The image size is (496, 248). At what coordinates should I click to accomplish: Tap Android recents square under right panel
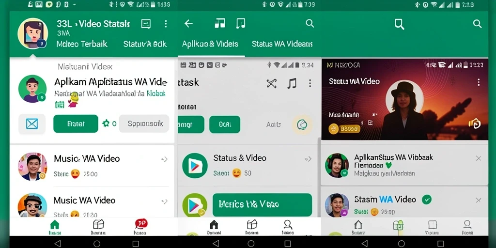pyautogui.click(x=440, y=244)
